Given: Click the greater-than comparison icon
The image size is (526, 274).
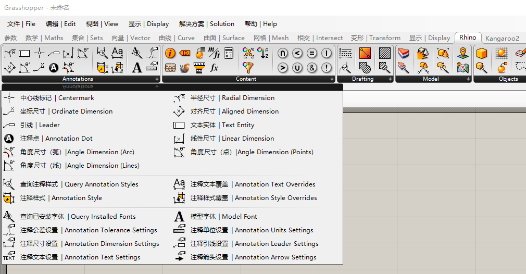Looking at the screenshot, I should click(x=283, y=68).
